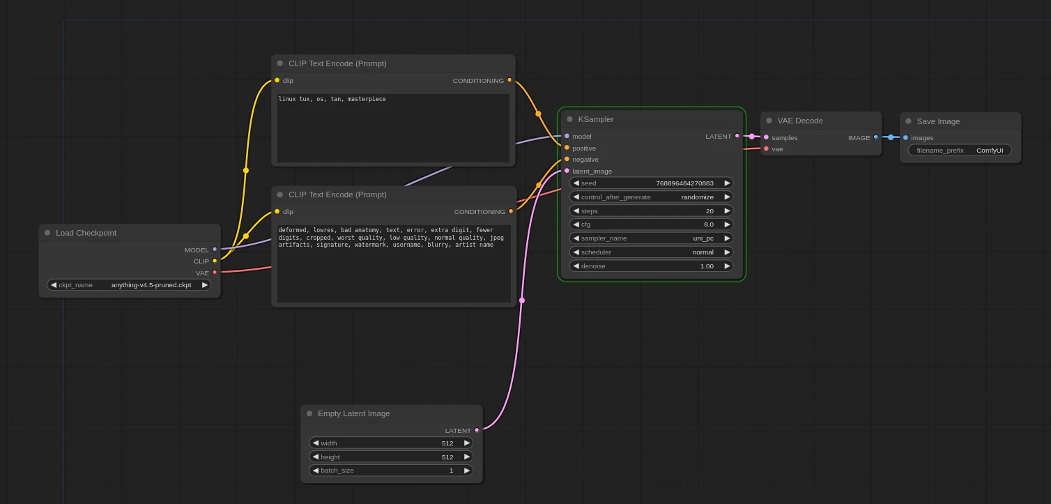Increase width in Empty Latent Image
The width and height of the screenshot is (1051, 504).
[x=466, y=443]
